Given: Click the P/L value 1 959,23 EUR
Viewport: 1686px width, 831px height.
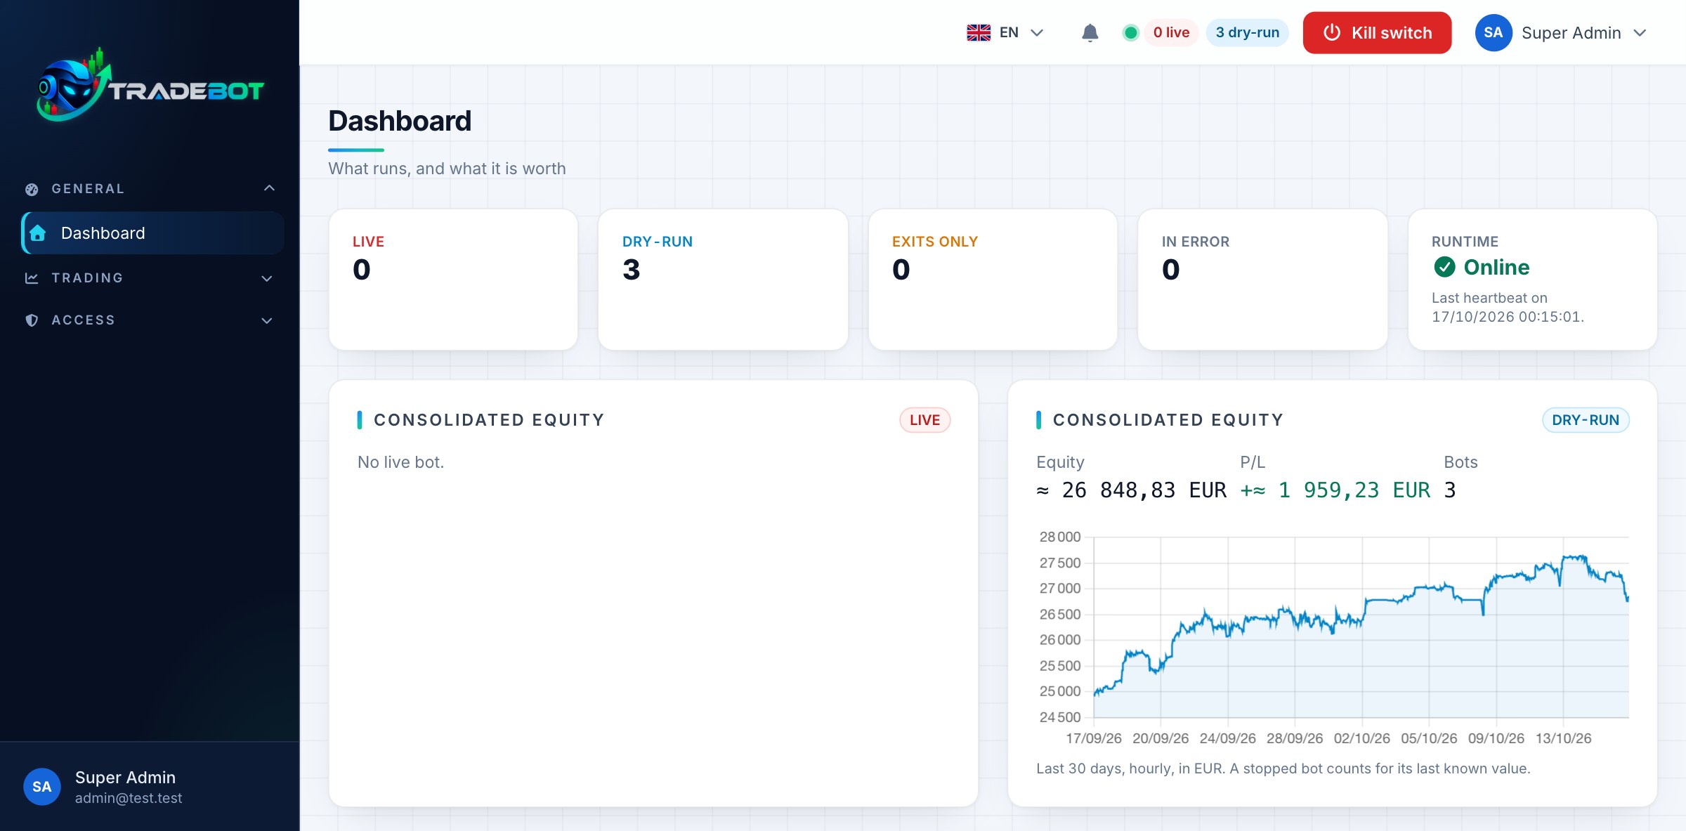Looking at the screenshot, I should point(1335,490).
